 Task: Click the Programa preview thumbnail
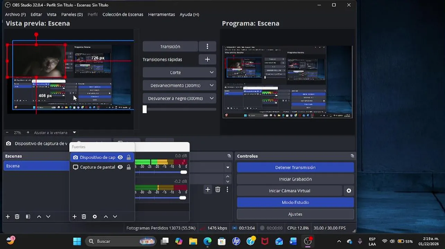(288, 82)
